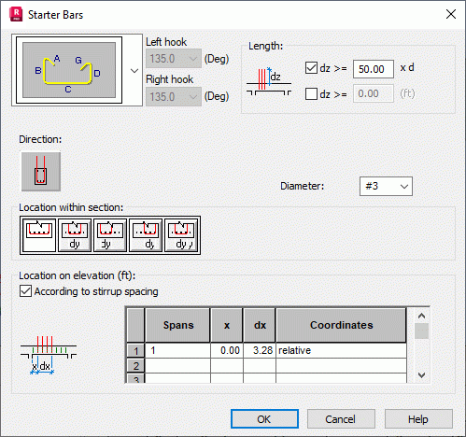Image resolution: width=466 pixels, height=437 pixels.
Task: Click the starter bar shape preview image
Action: (69, 70)
